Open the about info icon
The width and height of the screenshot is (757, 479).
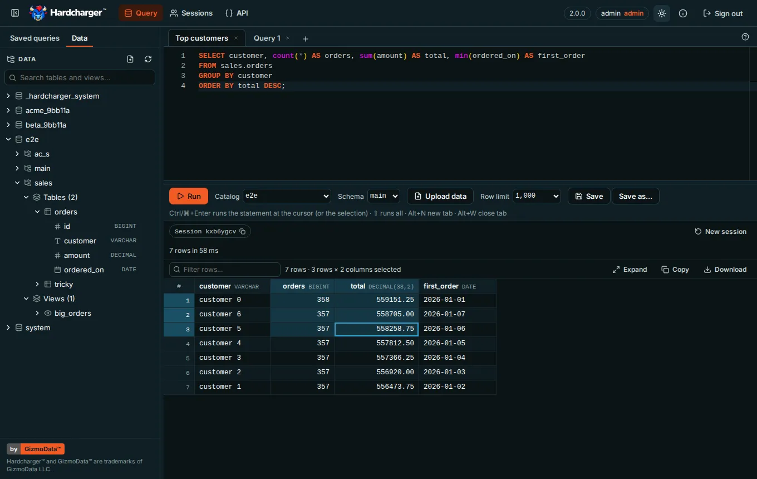pyautogui.click(x=683, y=13)
